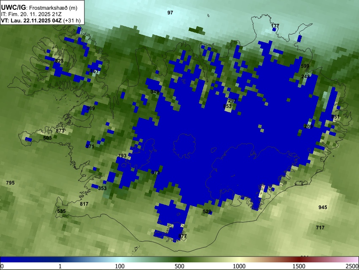Click the map value 353
The height and width of the screenshot is (270, 359).
point(102,188)
